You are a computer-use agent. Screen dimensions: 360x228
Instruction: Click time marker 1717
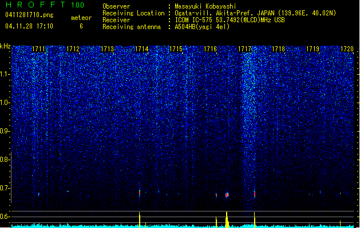[x=245, y=49]
